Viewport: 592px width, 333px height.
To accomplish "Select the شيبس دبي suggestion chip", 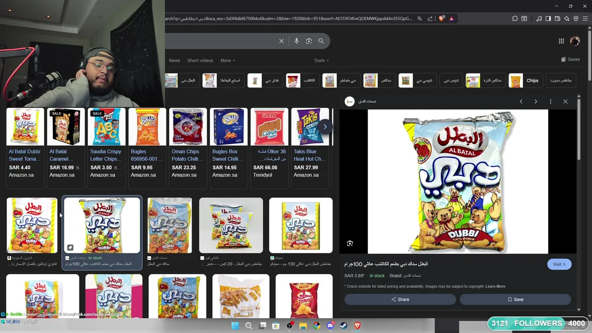I will coord(451,80).
